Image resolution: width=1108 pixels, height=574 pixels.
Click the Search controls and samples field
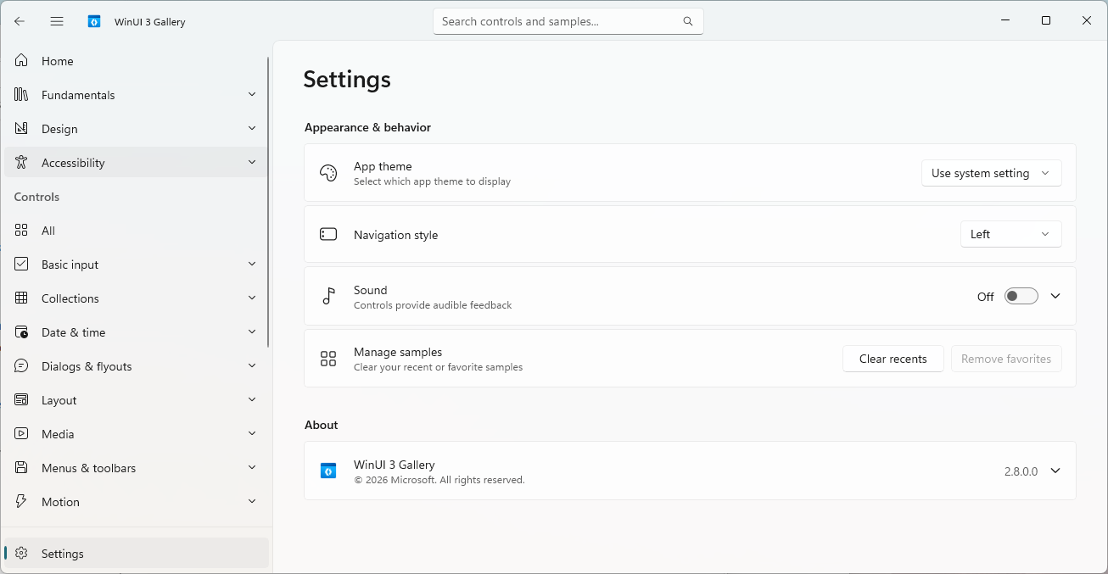click(x=568, y=21)
